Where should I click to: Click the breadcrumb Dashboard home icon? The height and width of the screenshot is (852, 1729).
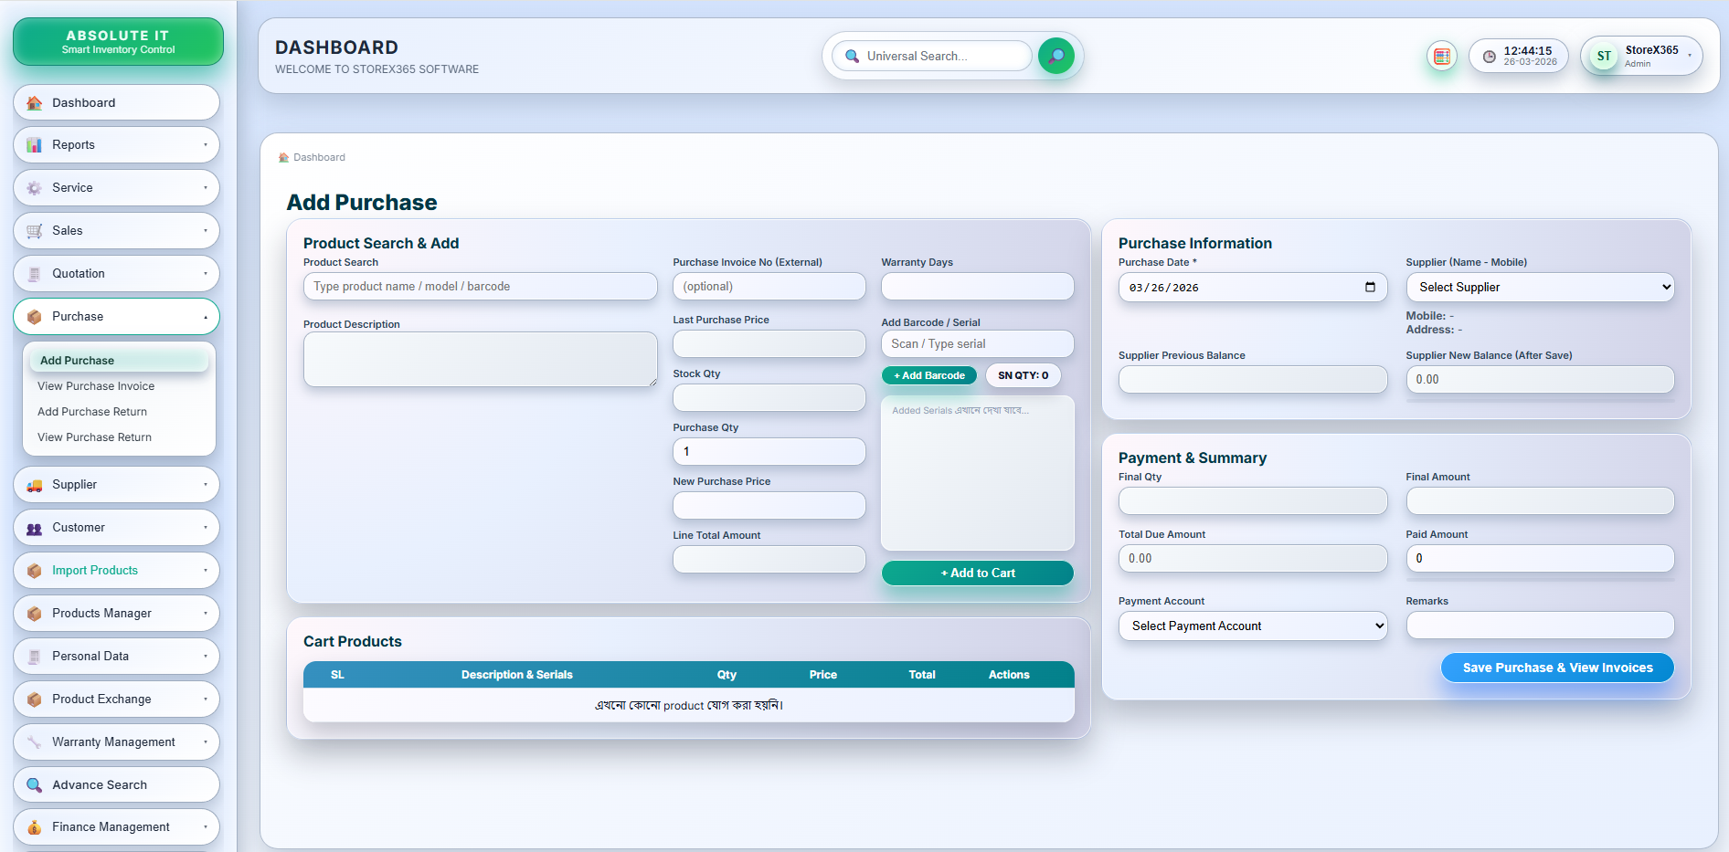[x=284, y=157]
